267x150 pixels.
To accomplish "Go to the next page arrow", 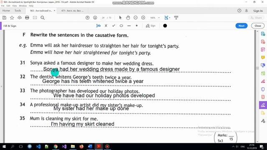I will [95, 17].
